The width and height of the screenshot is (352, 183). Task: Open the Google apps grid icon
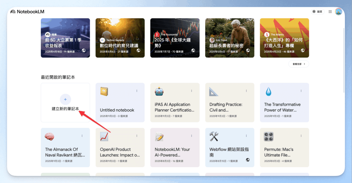tap(330, 12)
